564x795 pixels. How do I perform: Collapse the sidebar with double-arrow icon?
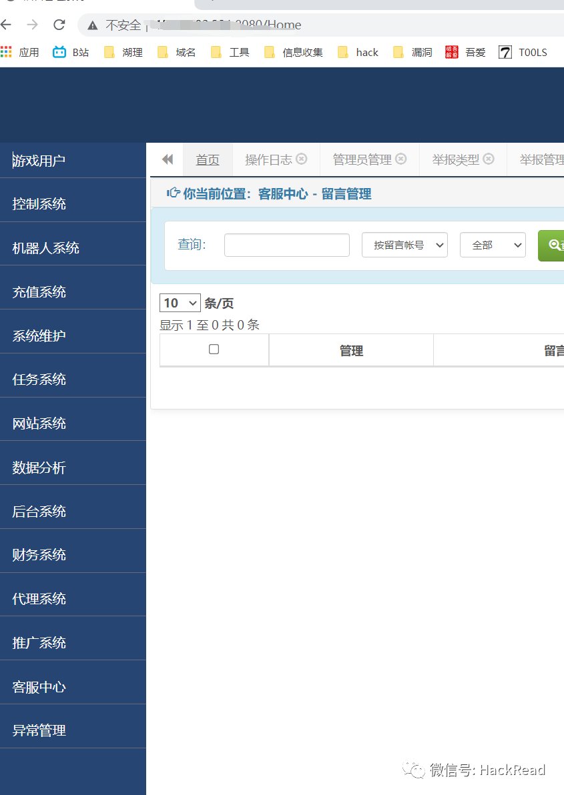166,159
